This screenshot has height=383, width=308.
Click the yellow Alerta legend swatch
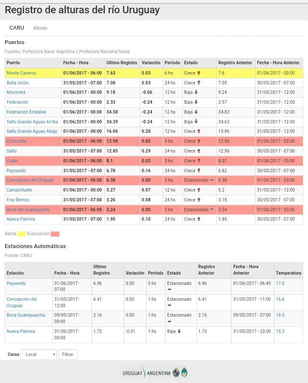pos(22,234)
